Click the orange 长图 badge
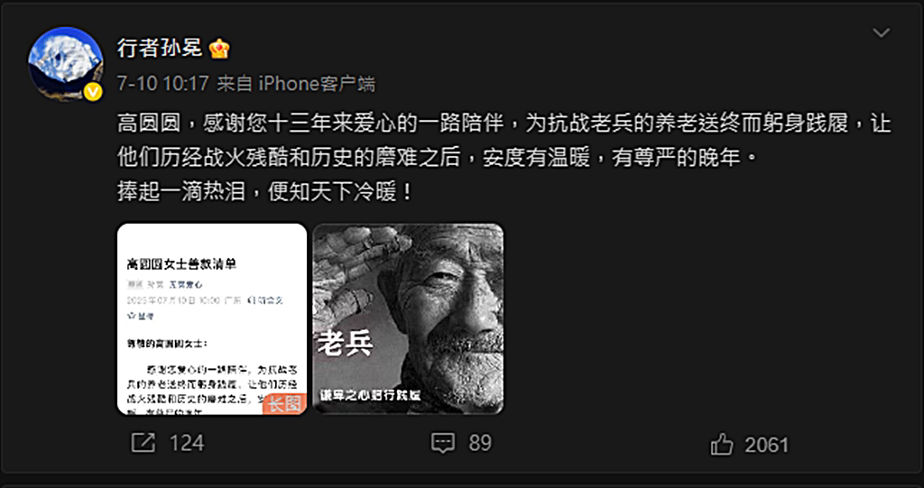Screen dimensions: 924x488 (285, 404)
